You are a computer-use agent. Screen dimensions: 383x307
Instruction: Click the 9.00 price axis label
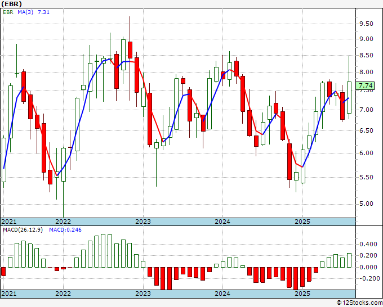click(x=366, y=39)
